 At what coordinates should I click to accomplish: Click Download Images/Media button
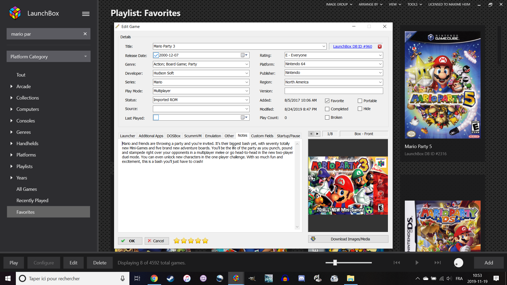pos(348,239)
